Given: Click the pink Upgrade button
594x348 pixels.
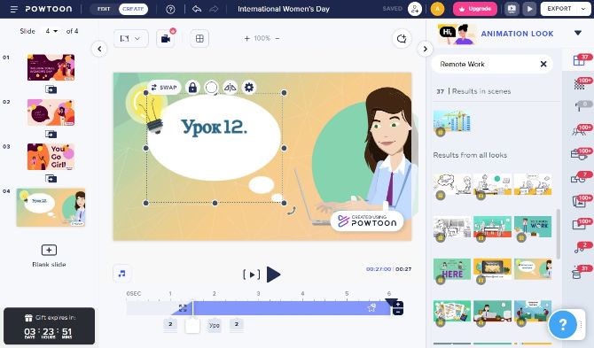Looking at the screenshot, I should tap(475, 9).
